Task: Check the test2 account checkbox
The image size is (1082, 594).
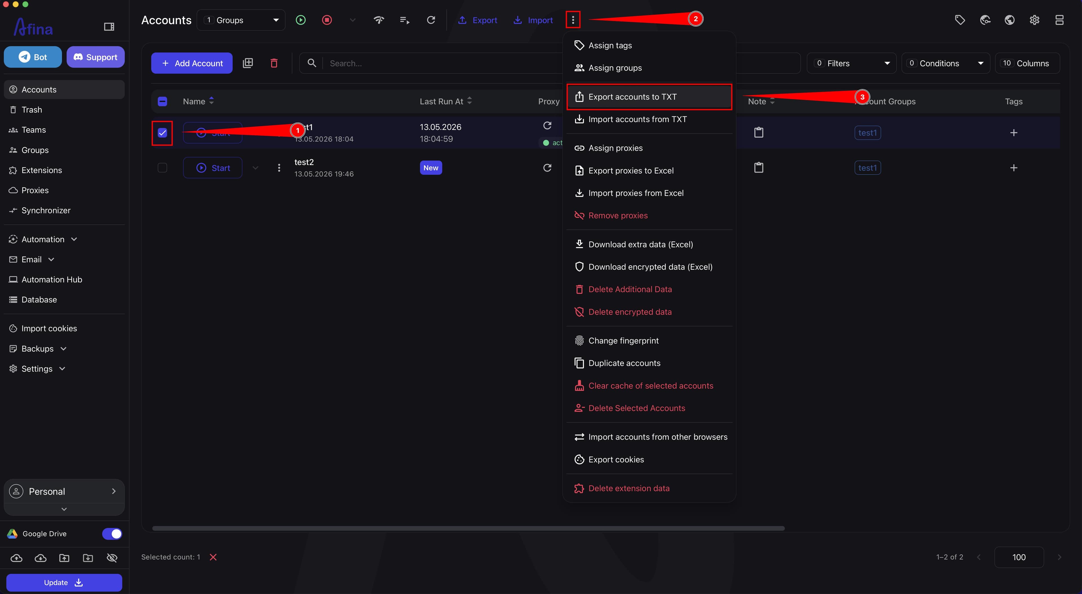Action: click(x=162, y=168)
